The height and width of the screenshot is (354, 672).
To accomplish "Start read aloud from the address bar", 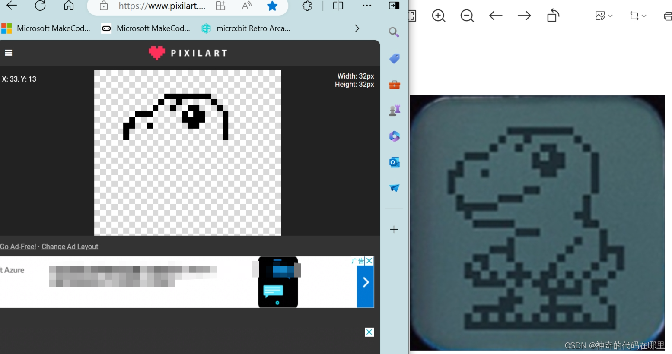I will pyautogui.click(x=246, y=6).
